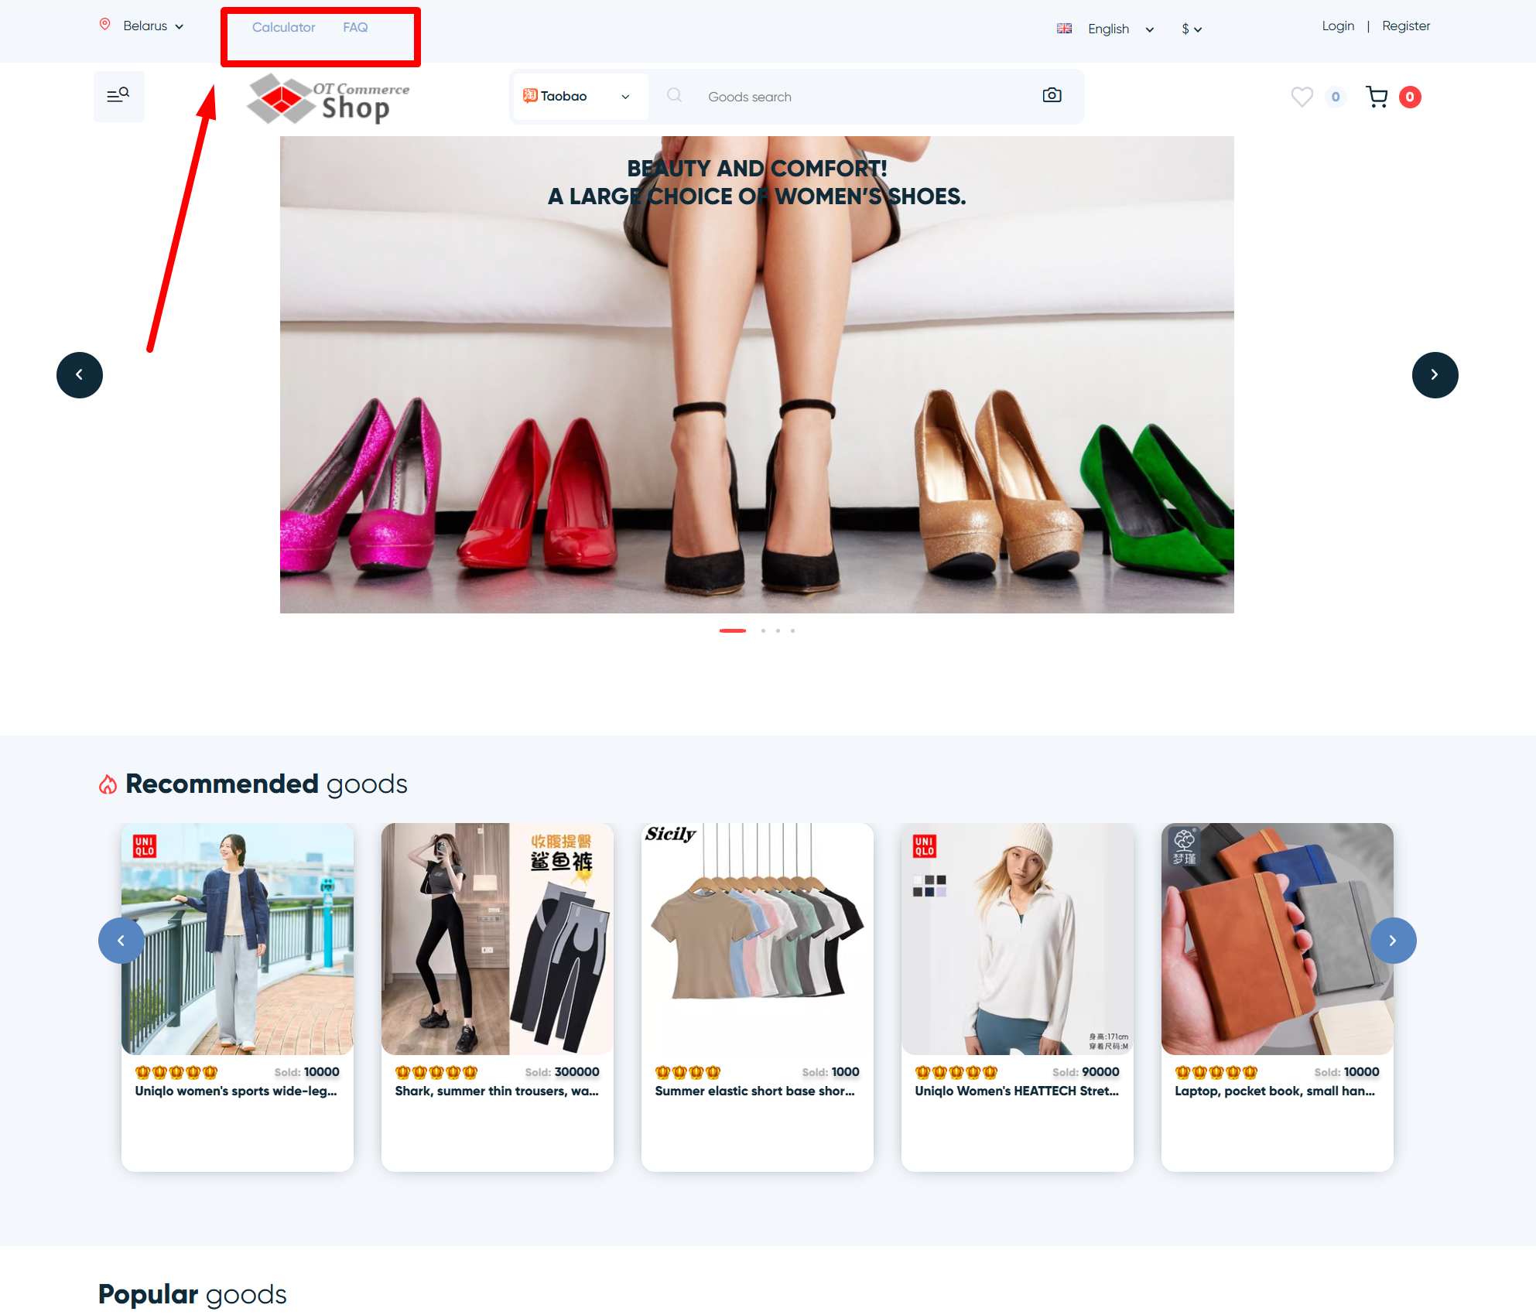Screen dimensions: 1536x1315
Task: Expand the Belarus country dropdown
Action: (x=152, y=26)
